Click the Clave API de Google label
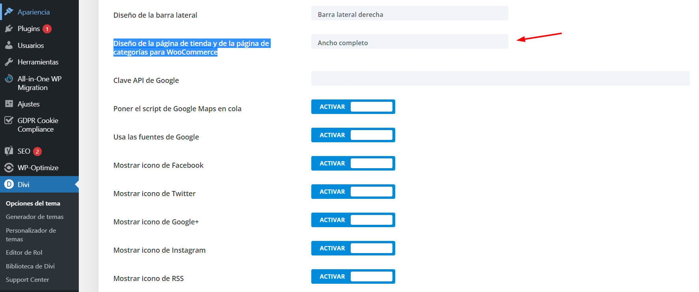 [146, 80]
